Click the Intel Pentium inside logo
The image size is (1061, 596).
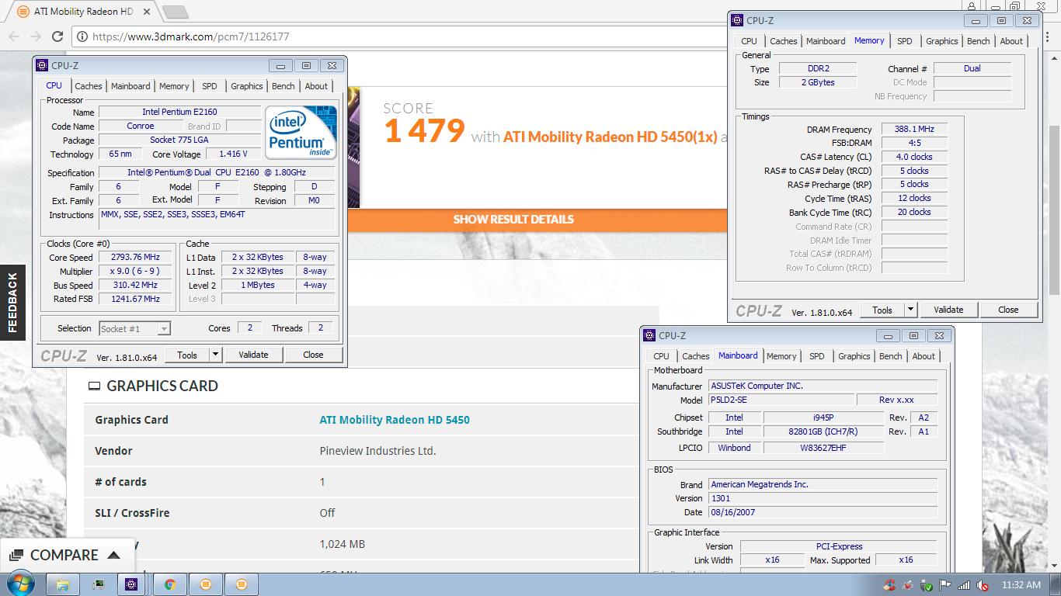tap(301, 132)
